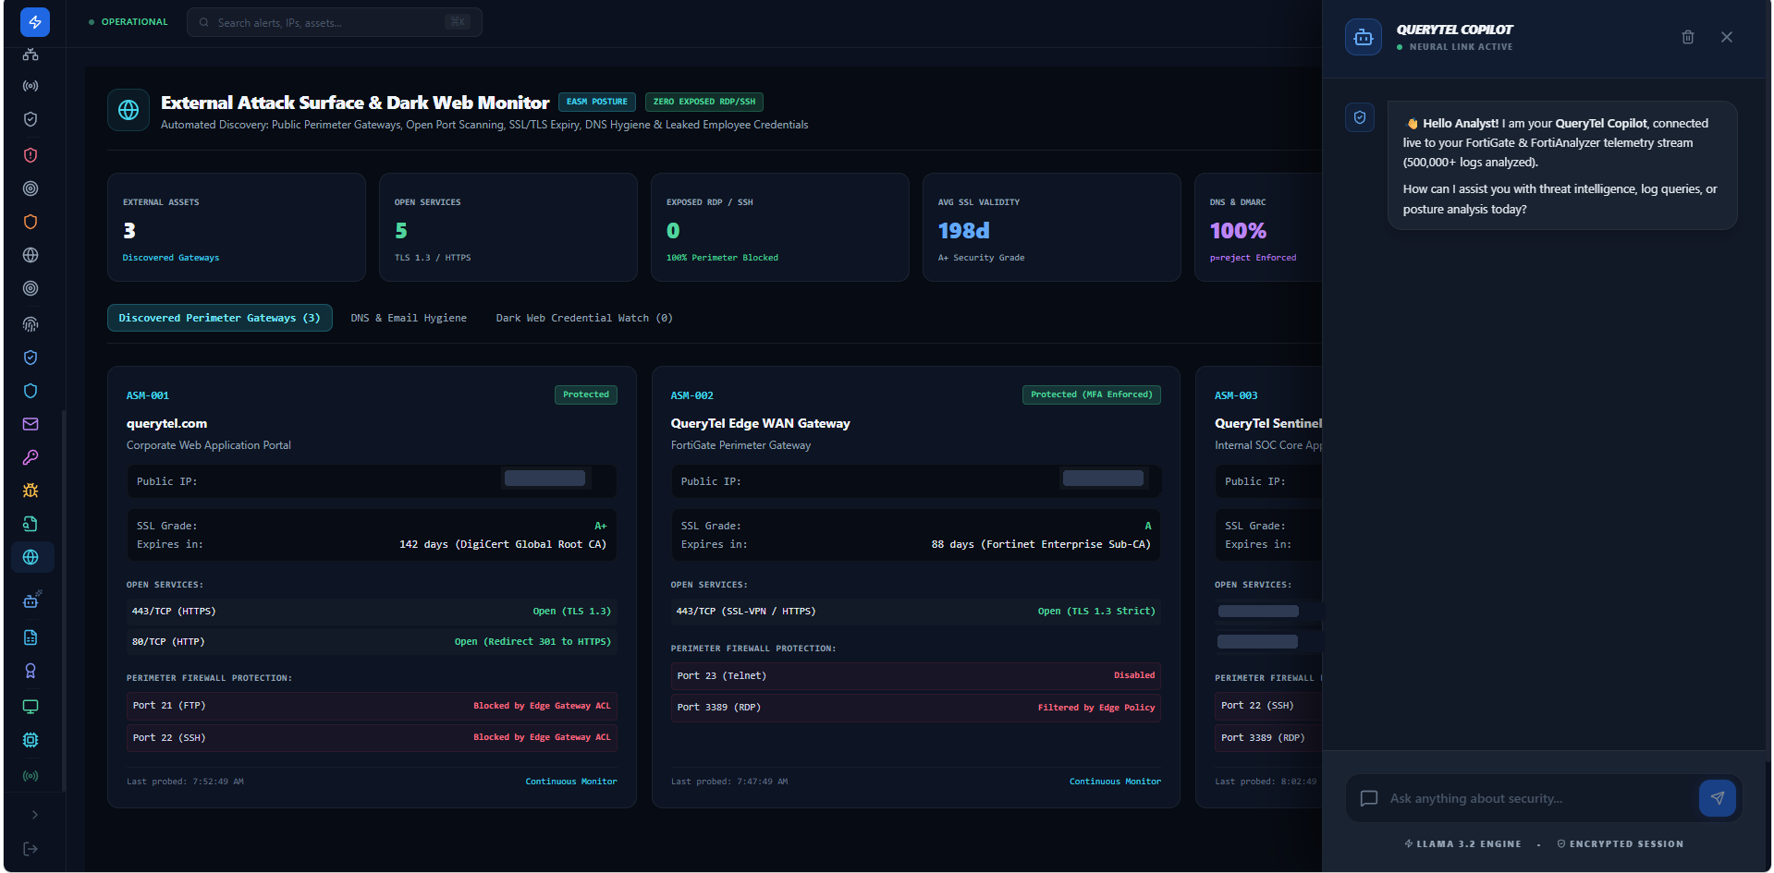Screen dimensions: 1774x873
Task: Open the fingerprint sidebar icon
Action: pyautogui.click(x=31, y=324)
